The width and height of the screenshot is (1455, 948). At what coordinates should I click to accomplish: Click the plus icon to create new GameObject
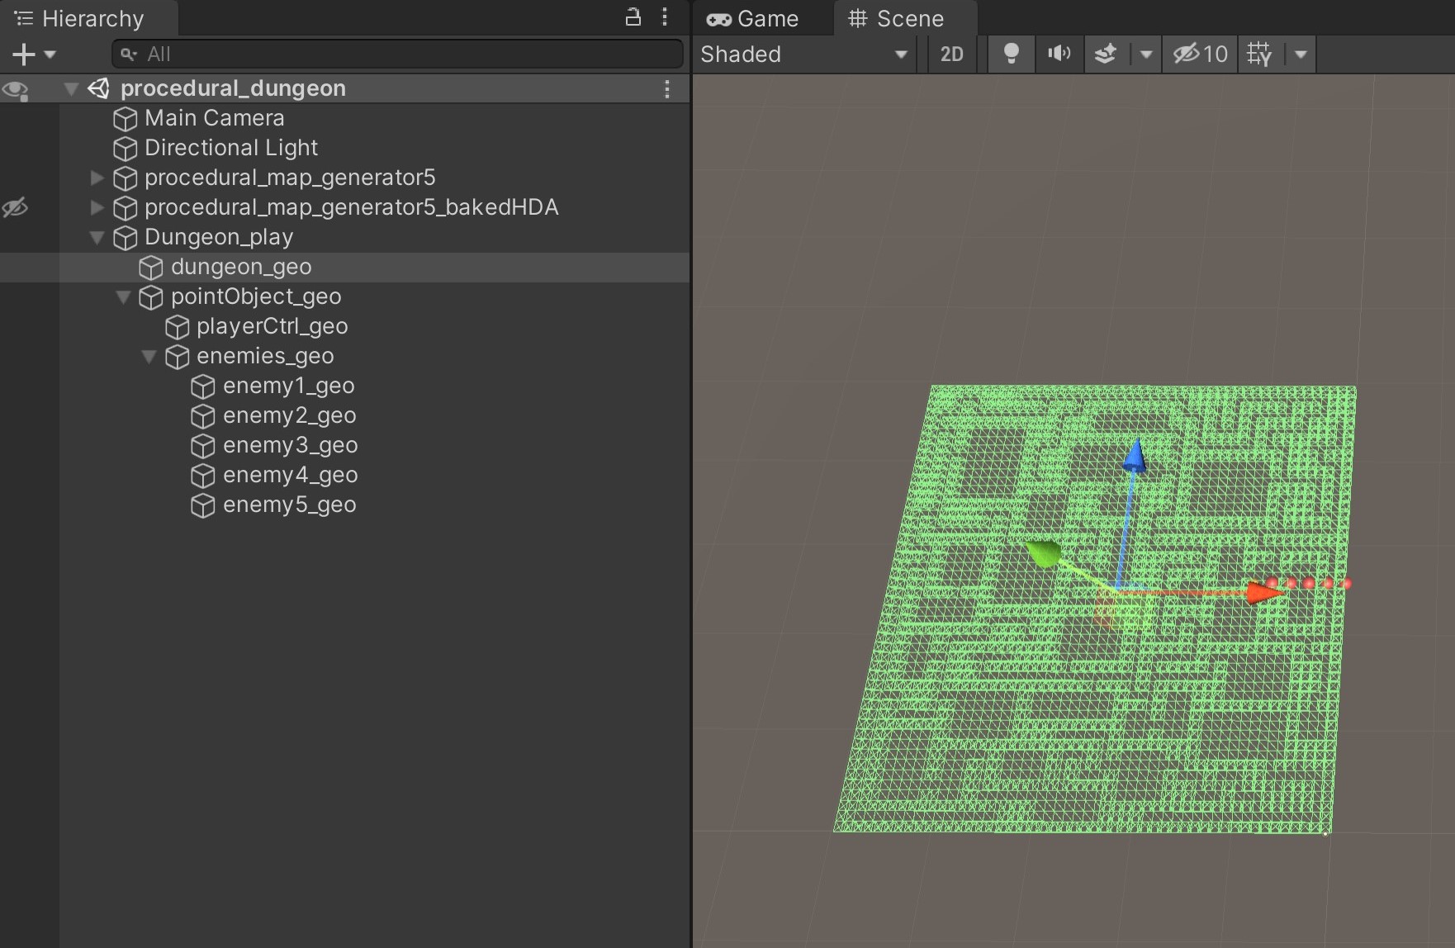point(21,54)
